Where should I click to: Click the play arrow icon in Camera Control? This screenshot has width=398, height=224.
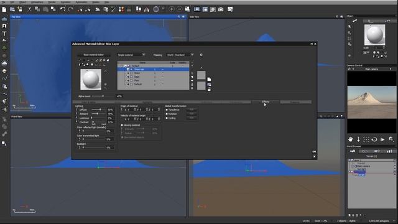[x=382, y=139]
